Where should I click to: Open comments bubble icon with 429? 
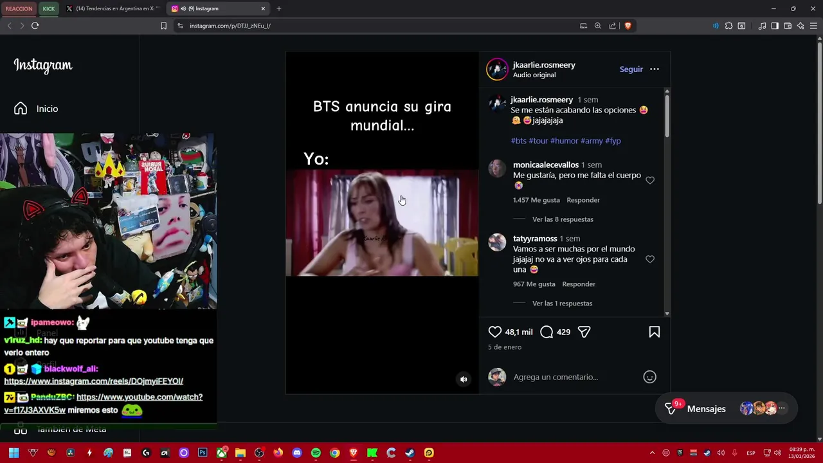[547, 332]
